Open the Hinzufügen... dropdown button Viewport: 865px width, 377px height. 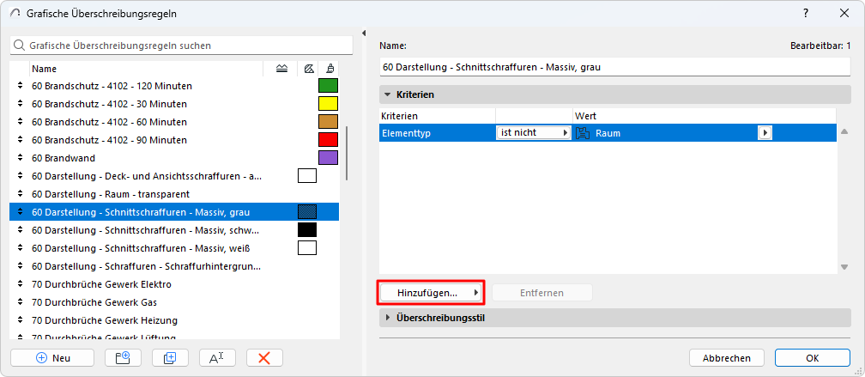(431, 293)
